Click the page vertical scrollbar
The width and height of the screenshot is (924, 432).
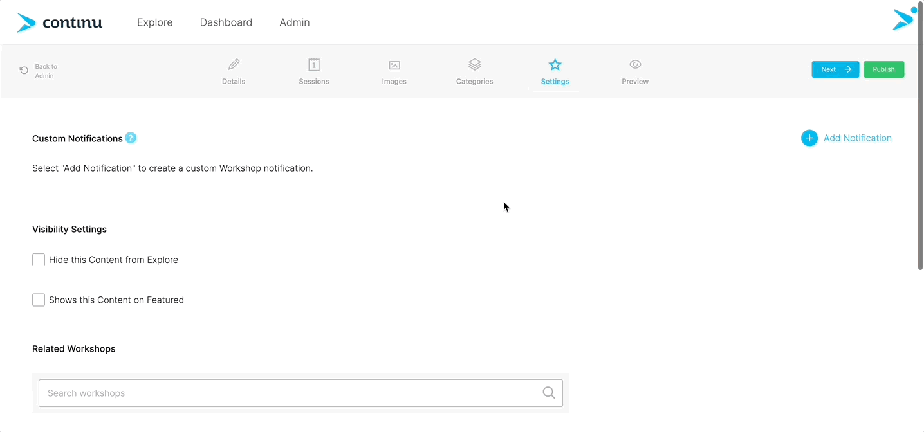click(x=921, y=135)
